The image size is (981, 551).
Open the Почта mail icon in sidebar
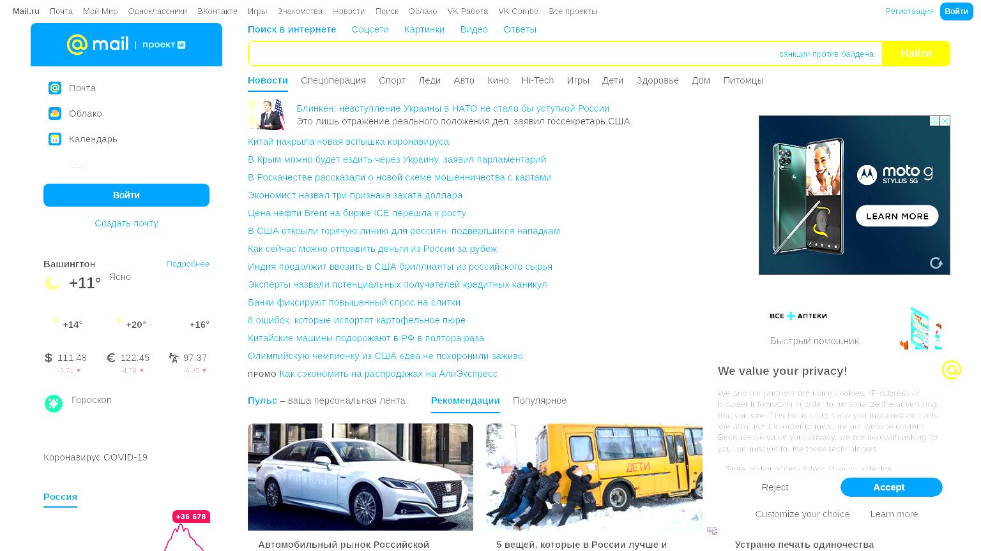click(x=55, y=88)
